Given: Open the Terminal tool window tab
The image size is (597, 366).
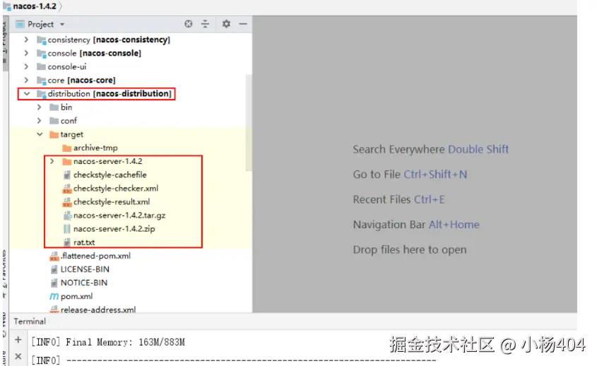Looking at the screenshot, I should point(30,321).
